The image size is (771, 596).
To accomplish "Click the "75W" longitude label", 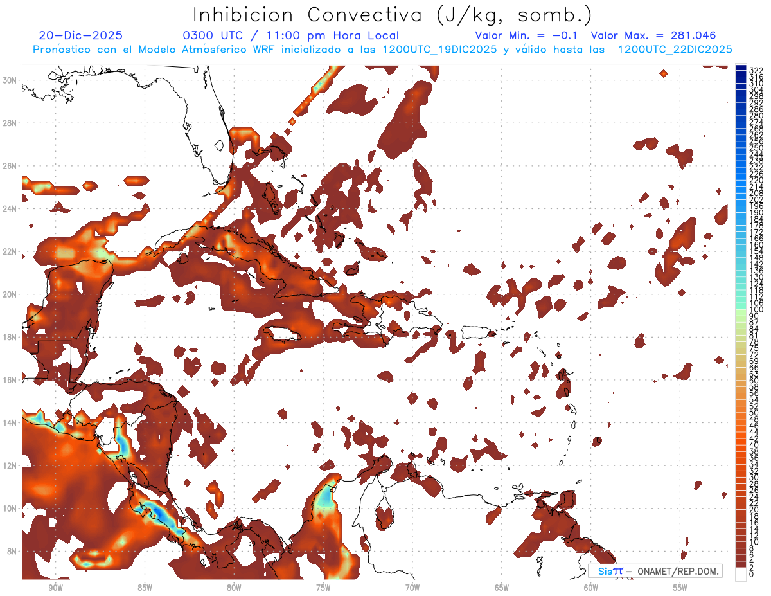I will pyautogui.click(x=323, y=588).
